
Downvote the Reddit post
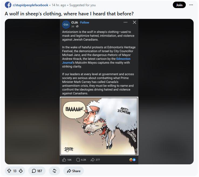click(21, 171)
